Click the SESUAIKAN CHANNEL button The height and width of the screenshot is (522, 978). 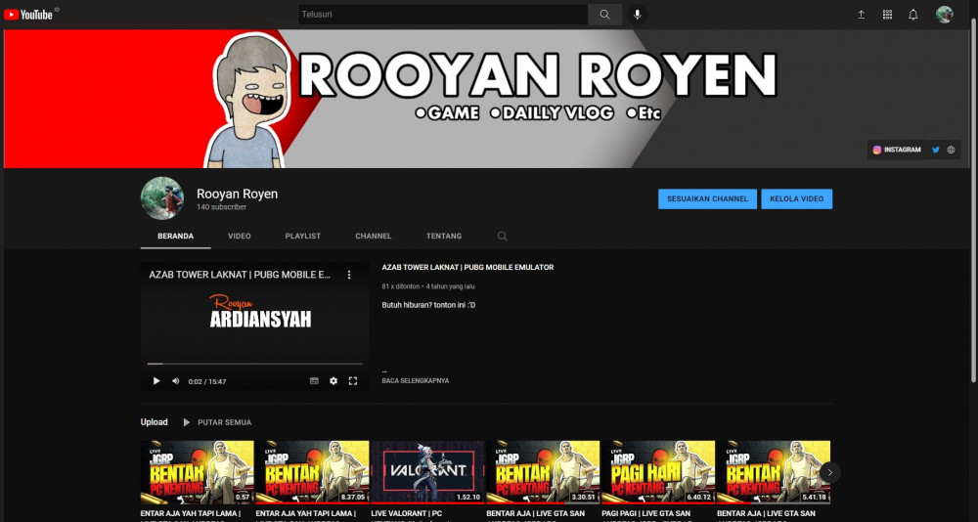coord(707,199)
